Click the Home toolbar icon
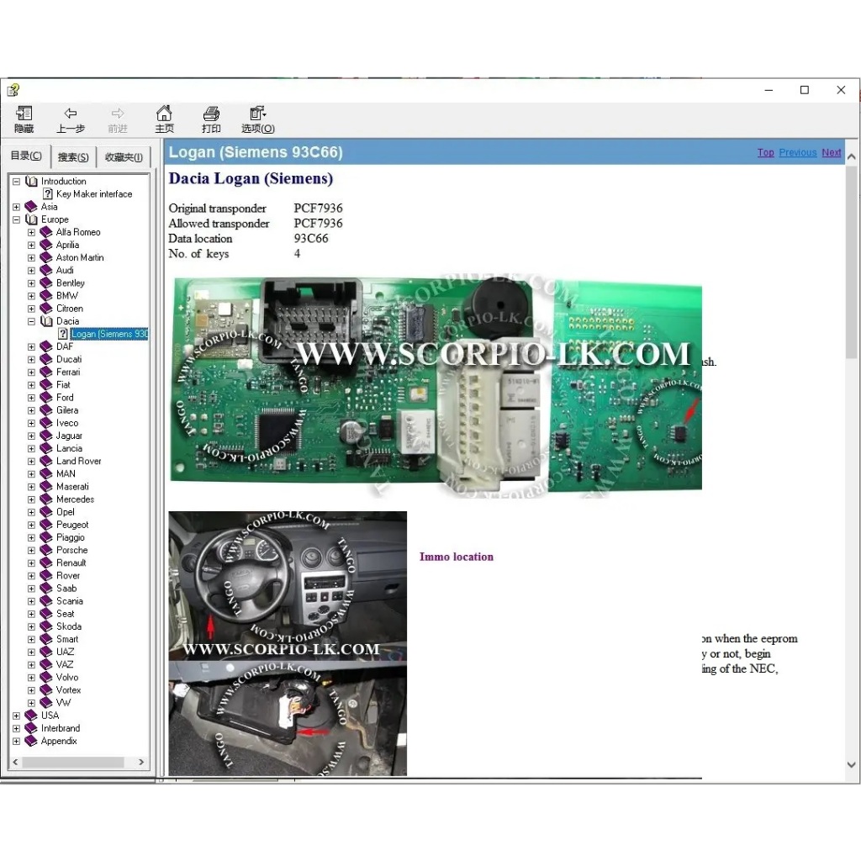This screenshot has width=861, height=861. 164,114
